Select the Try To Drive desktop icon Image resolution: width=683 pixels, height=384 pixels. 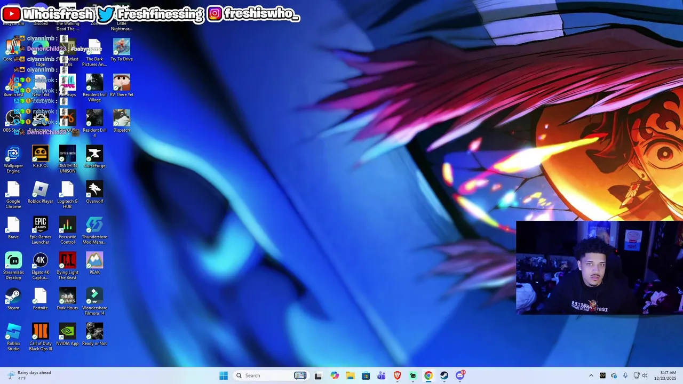point(122,50)
